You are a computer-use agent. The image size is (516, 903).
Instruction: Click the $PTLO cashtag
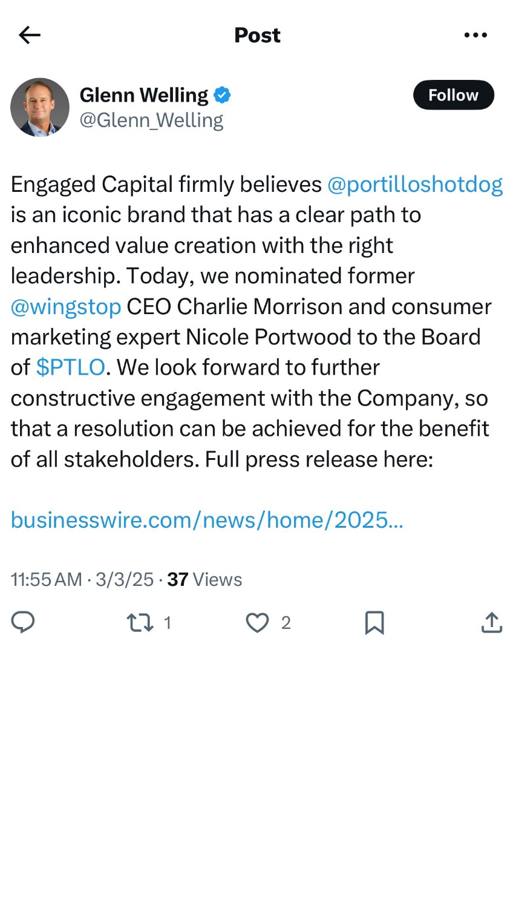(70, 367)
